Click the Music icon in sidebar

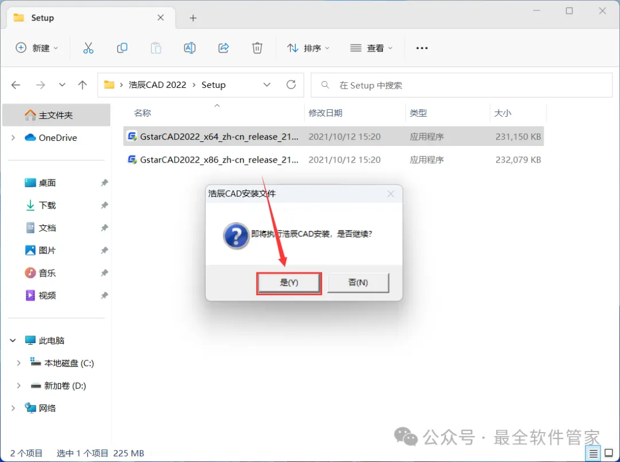pos(30,273)
